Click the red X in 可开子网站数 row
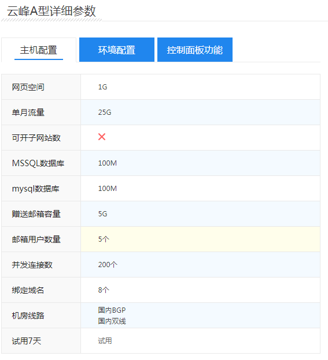The image size is (328, 360). coord(102,137)
